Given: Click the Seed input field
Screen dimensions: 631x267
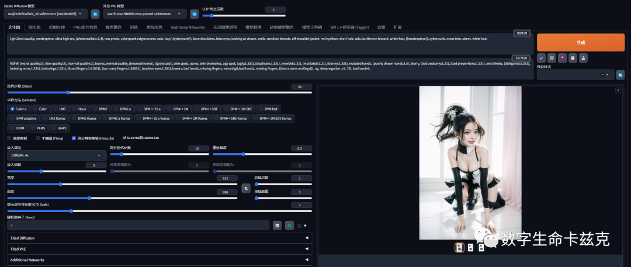Looking at the screenshot, I should point(138,225).
